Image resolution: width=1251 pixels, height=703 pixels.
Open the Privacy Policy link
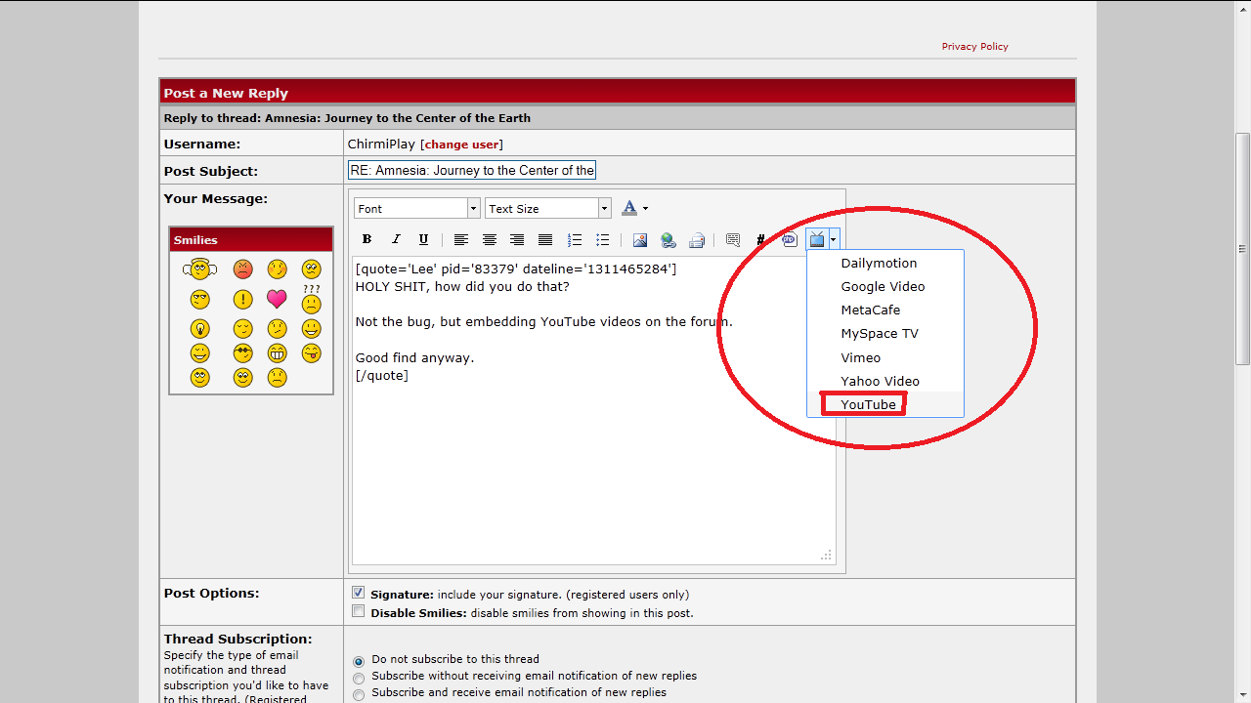pos(974,47)
